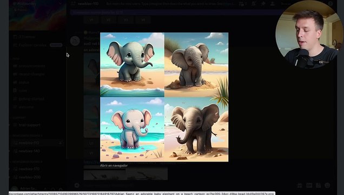344x195 pixels.
Task: Open the sticker picker icon
Action: (x=318, y=185)
